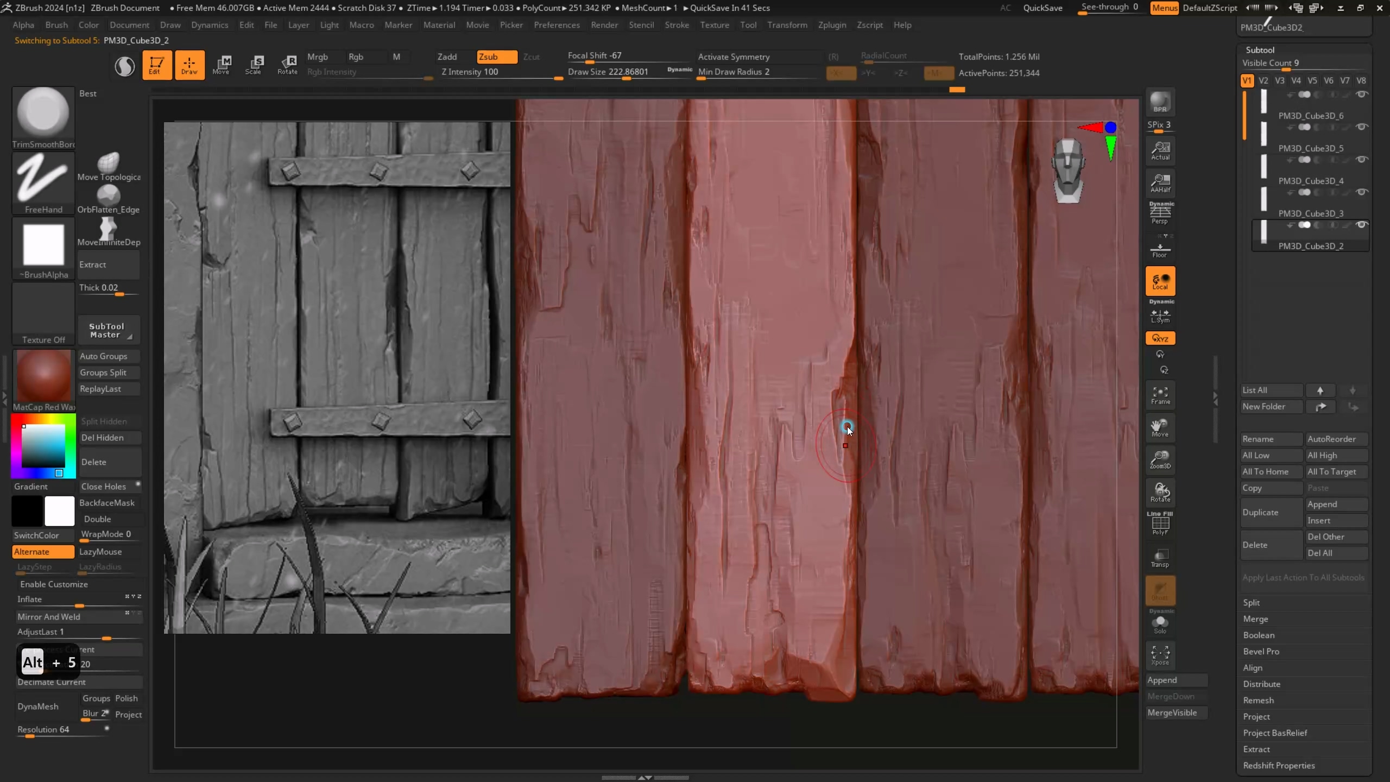Screen dimensions: 1390x782
Task: Open the Zplugin menu
Action: pos(832,25)
